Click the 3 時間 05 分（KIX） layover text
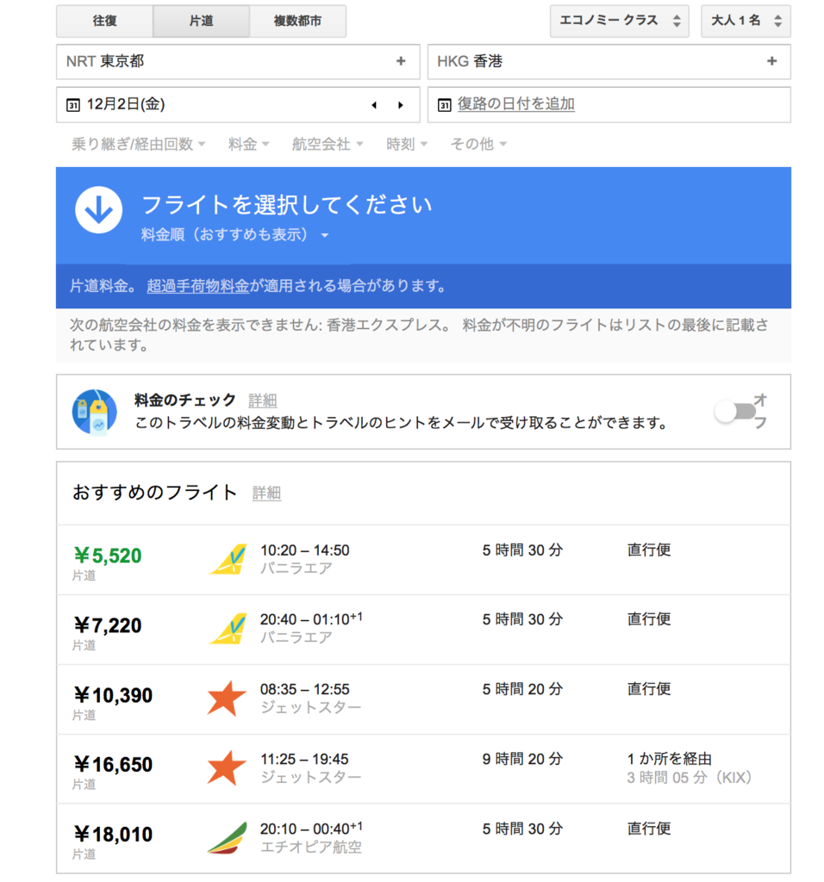The image size is (824, 882). [x=690, y=778]
